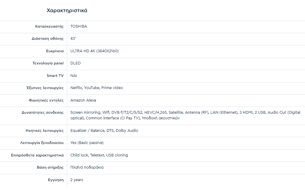305x190 pixels.
Task: Click the Τεχνολογία panel label
Action: pos(48,63)
